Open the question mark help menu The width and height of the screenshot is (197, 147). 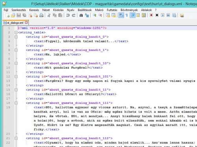coord(156,10)
